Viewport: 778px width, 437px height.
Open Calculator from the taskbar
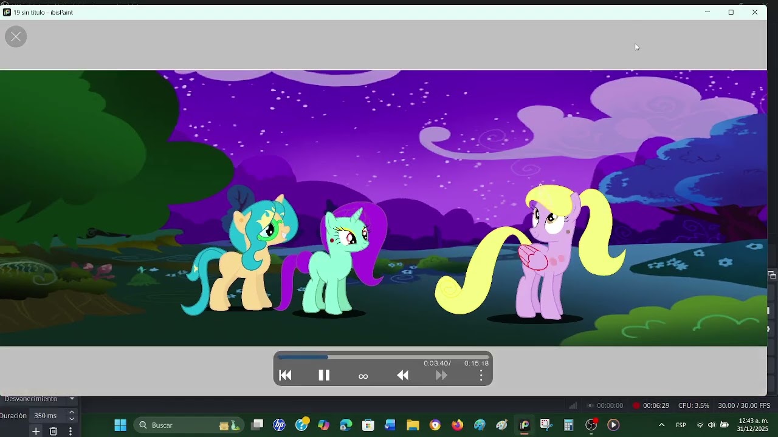(x=569, y=425)
